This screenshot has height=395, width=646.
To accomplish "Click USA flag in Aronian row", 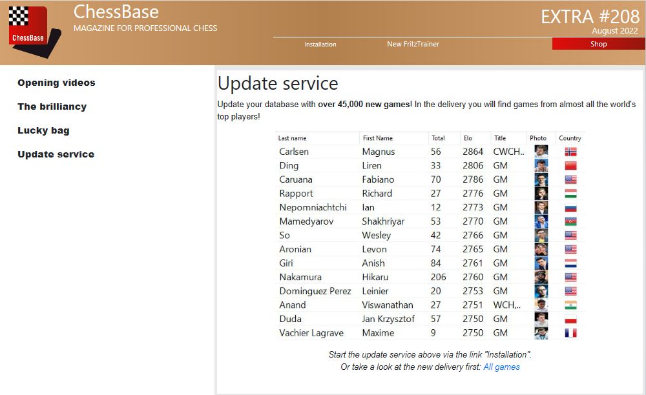I will (x=570, y=250).
